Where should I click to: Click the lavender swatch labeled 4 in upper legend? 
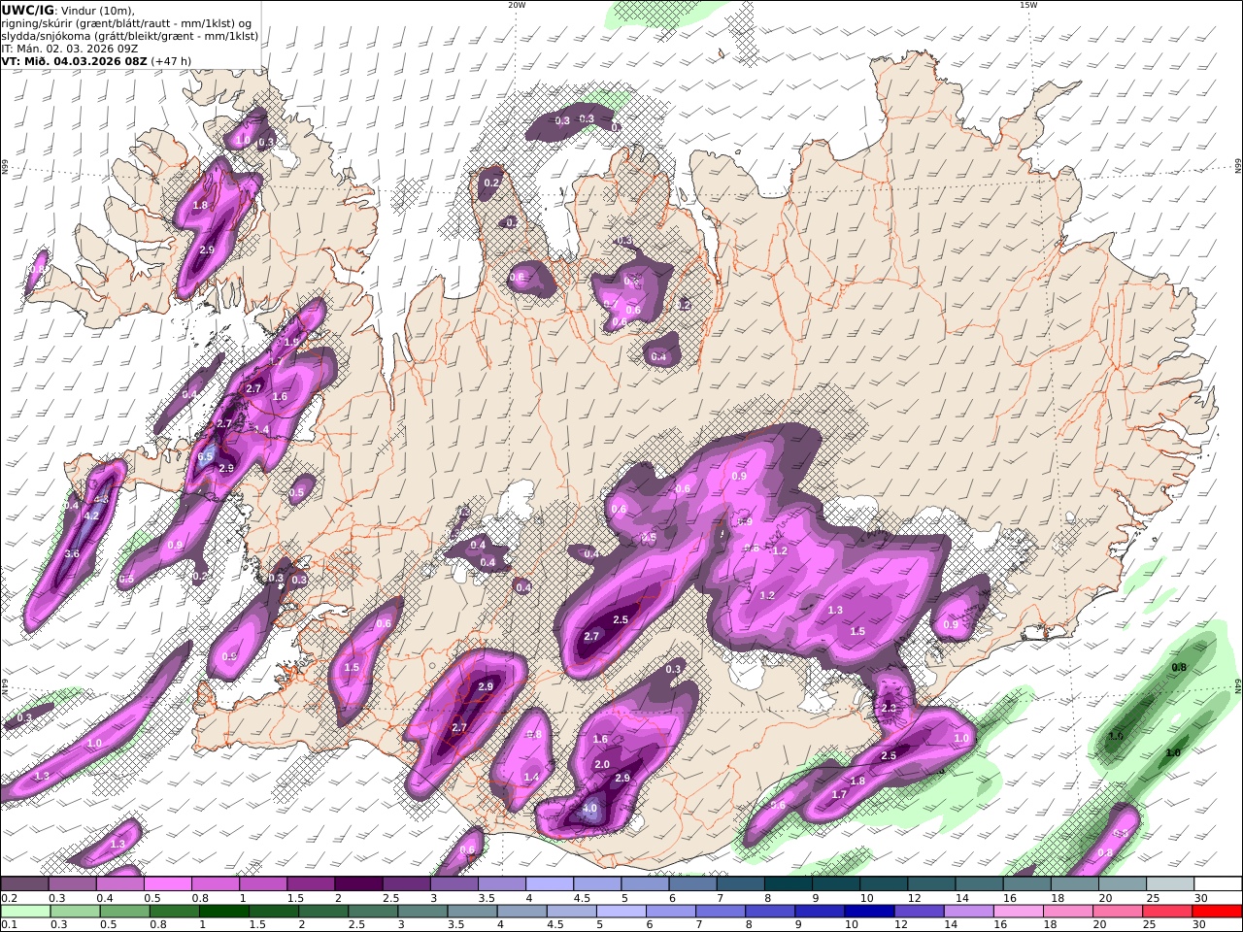click(x=550, y=883)
